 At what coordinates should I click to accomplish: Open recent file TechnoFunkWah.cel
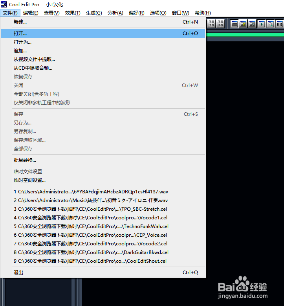103,226
